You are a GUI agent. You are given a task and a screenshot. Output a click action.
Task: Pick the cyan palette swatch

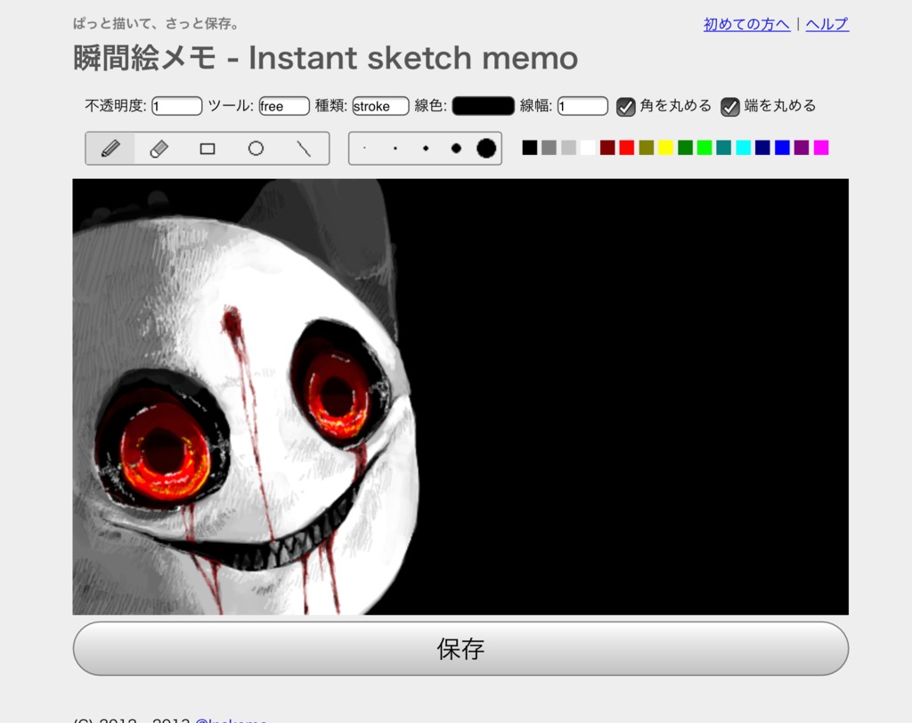[x=744, y=148]
